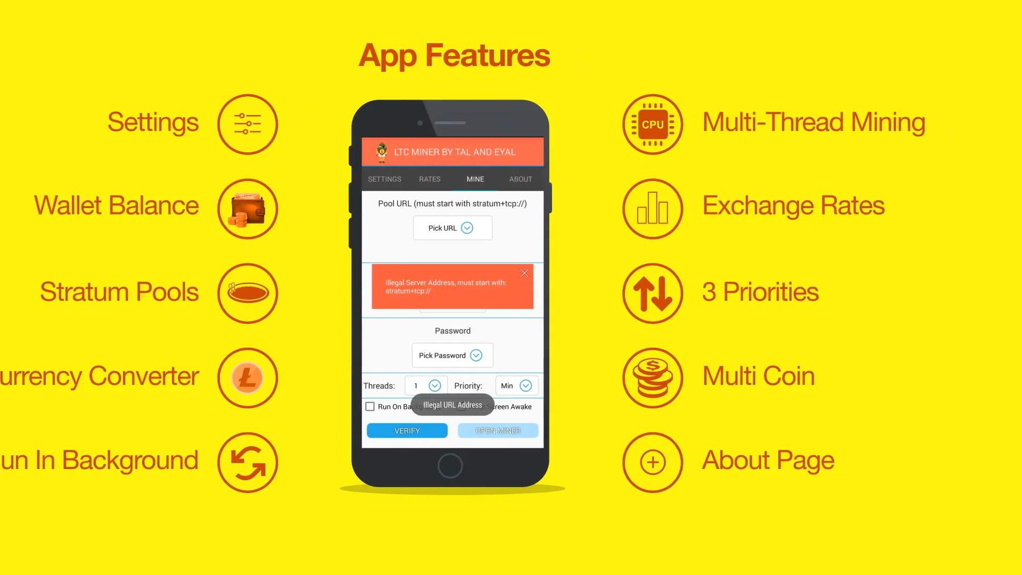The height and width of the screenshot is (575, 1022).
Task: Click the about page plus circle icon
Action: click(652, 461)
